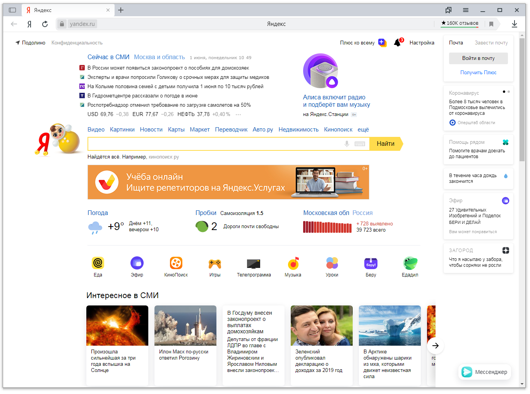Switch to second Коронавирус card dot

click(x=508, y=92)
